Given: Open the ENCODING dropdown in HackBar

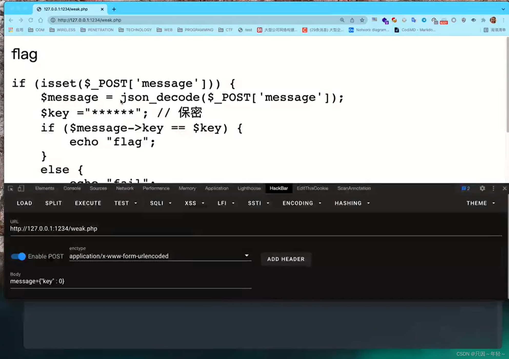Looking at the screenshot, I should tap(302, 203).
